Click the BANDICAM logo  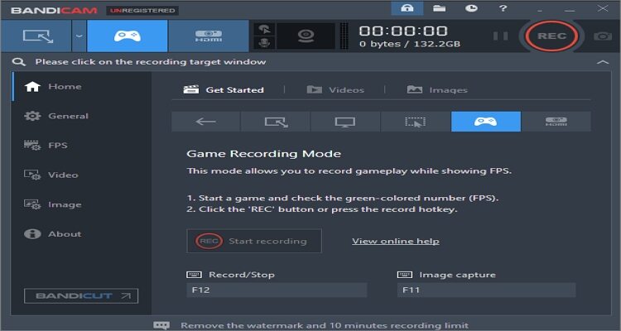coord(54,10)
